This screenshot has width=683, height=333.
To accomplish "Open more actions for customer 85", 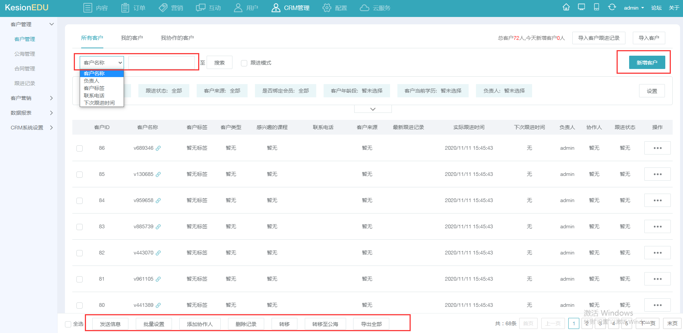I will (657, 174).
